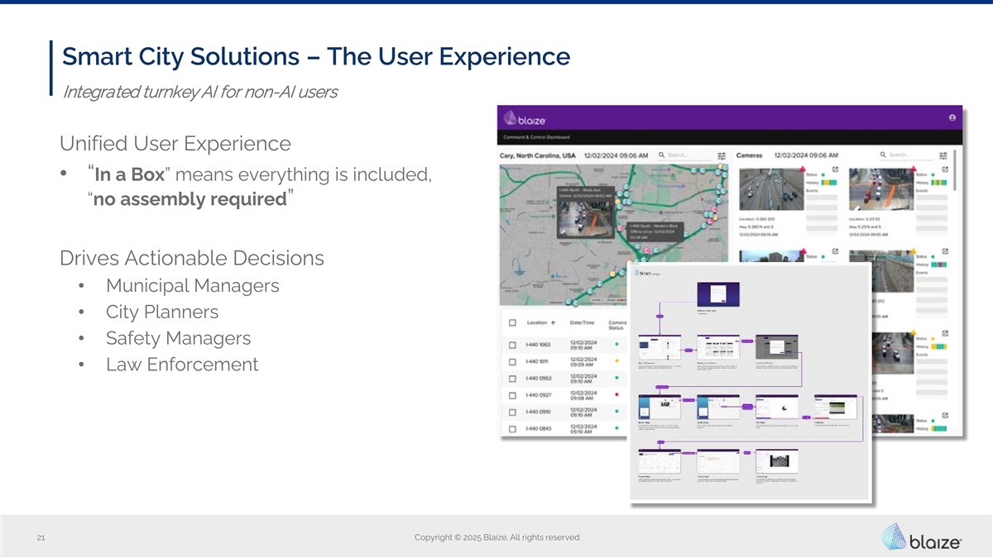Click the Date/Time column header
Screen dimensions: 993x558
click(584, 323)
